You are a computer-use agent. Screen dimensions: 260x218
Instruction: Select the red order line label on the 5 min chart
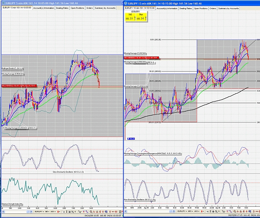point(19,86)
